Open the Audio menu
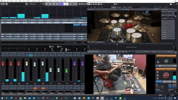Image resolution: width=178 pixels, height=100 pixels. tap(16, 1)
